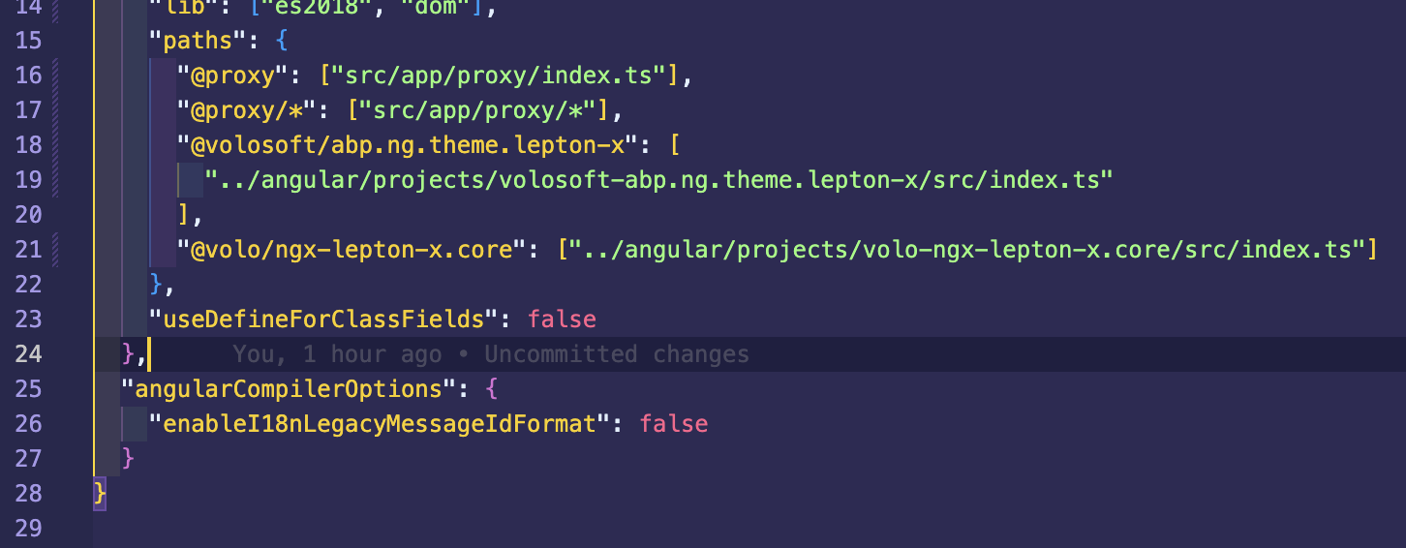The width and height of the screenshot is (1406, 548).
Task: Click the "angularCompilerOptions" property key
Action: 289,389
